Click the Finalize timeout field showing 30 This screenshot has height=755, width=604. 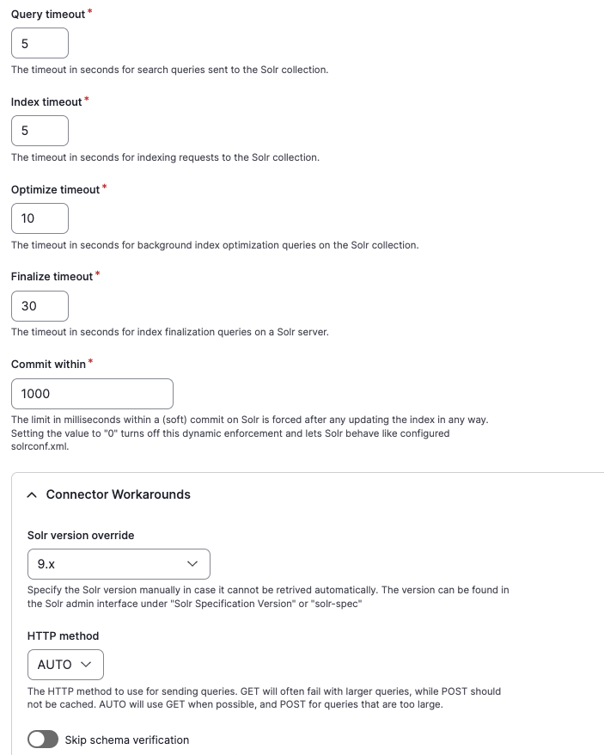coord(40,306)
